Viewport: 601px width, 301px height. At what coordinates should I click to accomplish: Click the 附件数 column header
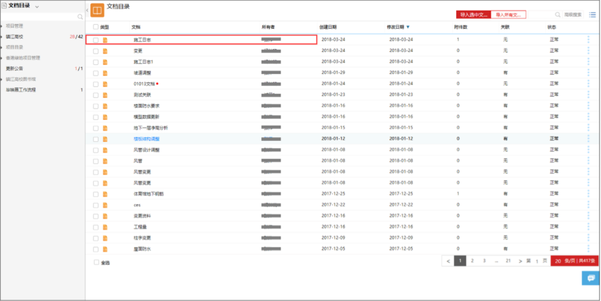click(460, 27)
